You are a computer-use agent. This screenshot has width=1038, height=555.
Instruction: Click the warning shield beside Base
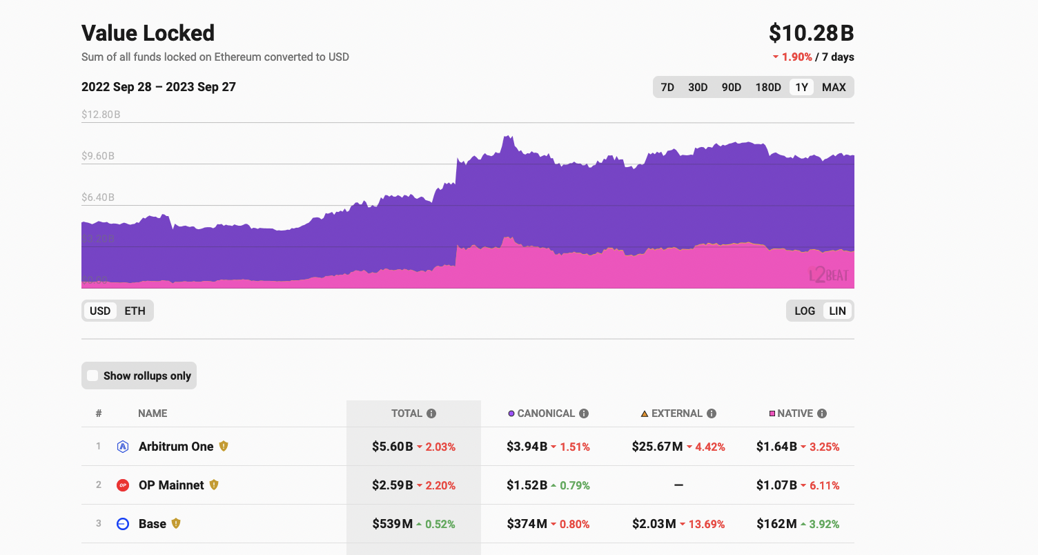coord(176,524)
